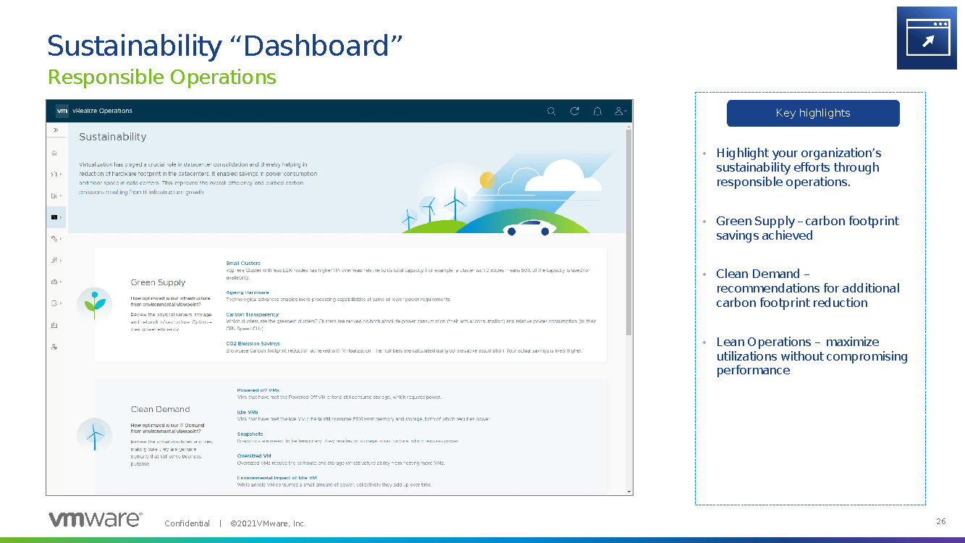Screen dimensions: 965x543
Task: Open the Snapshots link
Action: [250, 434]
